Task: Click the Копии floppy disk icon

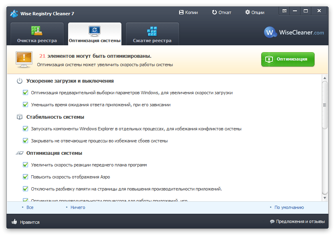Action: click(x=181, y=12)
